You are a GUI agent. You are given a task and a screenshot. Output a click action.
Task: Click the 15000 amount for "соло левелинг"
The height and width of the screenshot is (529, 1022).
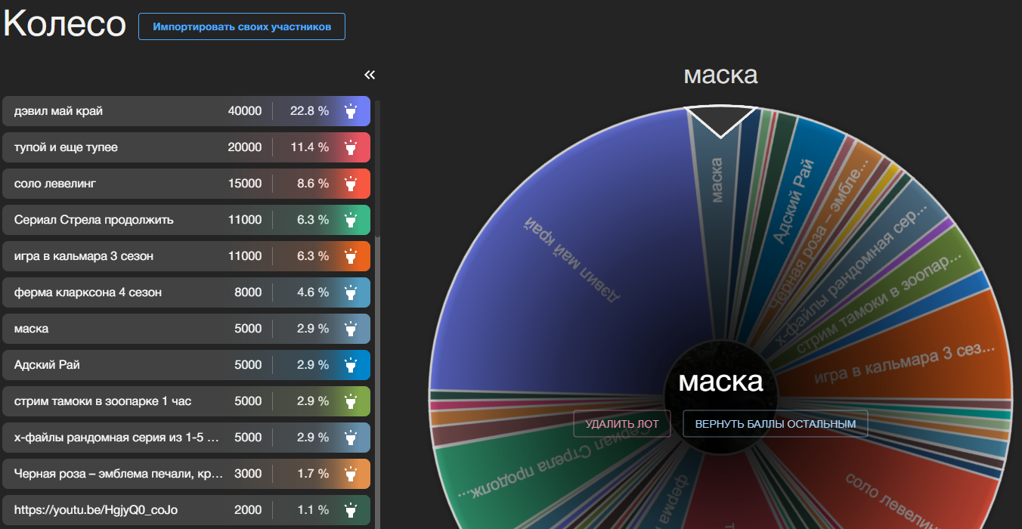click(245, 184)
